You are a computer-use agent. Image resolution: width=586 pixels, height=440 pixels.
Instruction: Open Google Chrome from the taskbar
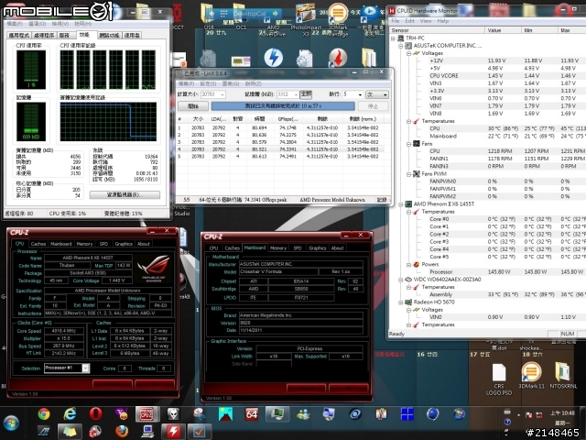(44, 414)
